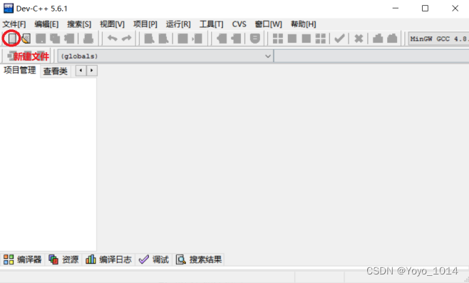Open the 搜索[S] menu
Viewport: 469px width, 283px height.
[x=79, y=24]
